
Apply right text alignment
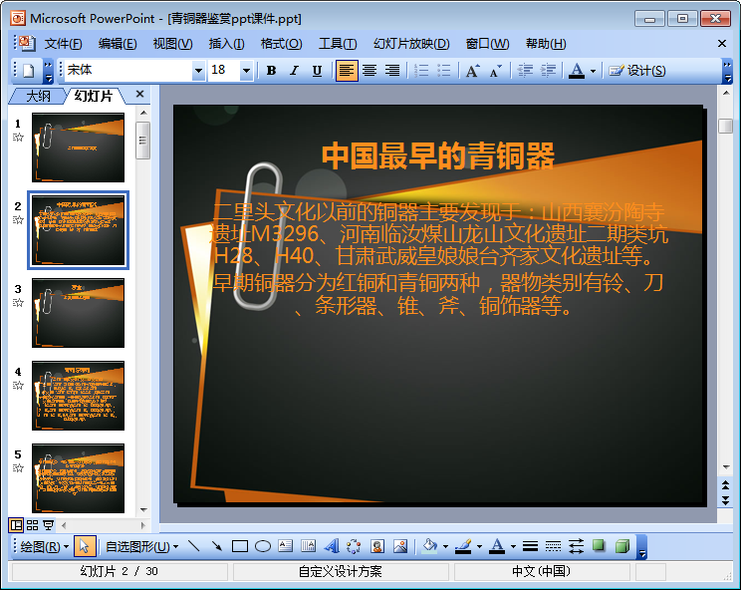click(392, 71)
